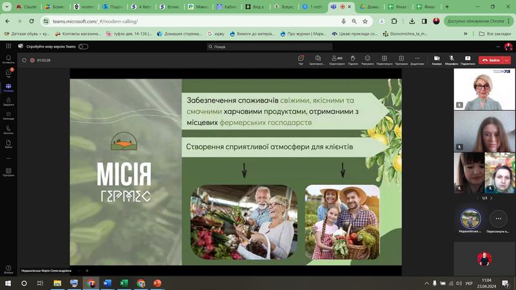Image resolution: width=516 pixels, height=290 pixels.
Task: Open Teams (Команди) in the sidebar
Action: tap(8, 88)
